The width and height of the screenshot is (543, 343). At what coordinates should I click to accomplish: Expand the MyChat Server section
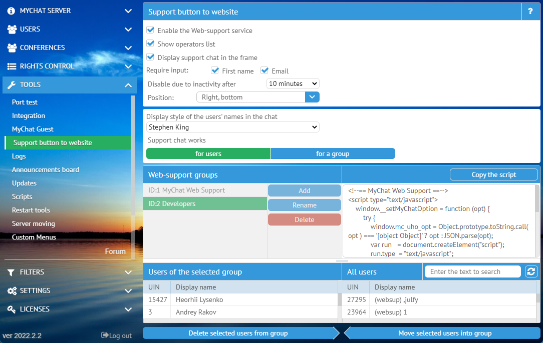coord(128,11)
